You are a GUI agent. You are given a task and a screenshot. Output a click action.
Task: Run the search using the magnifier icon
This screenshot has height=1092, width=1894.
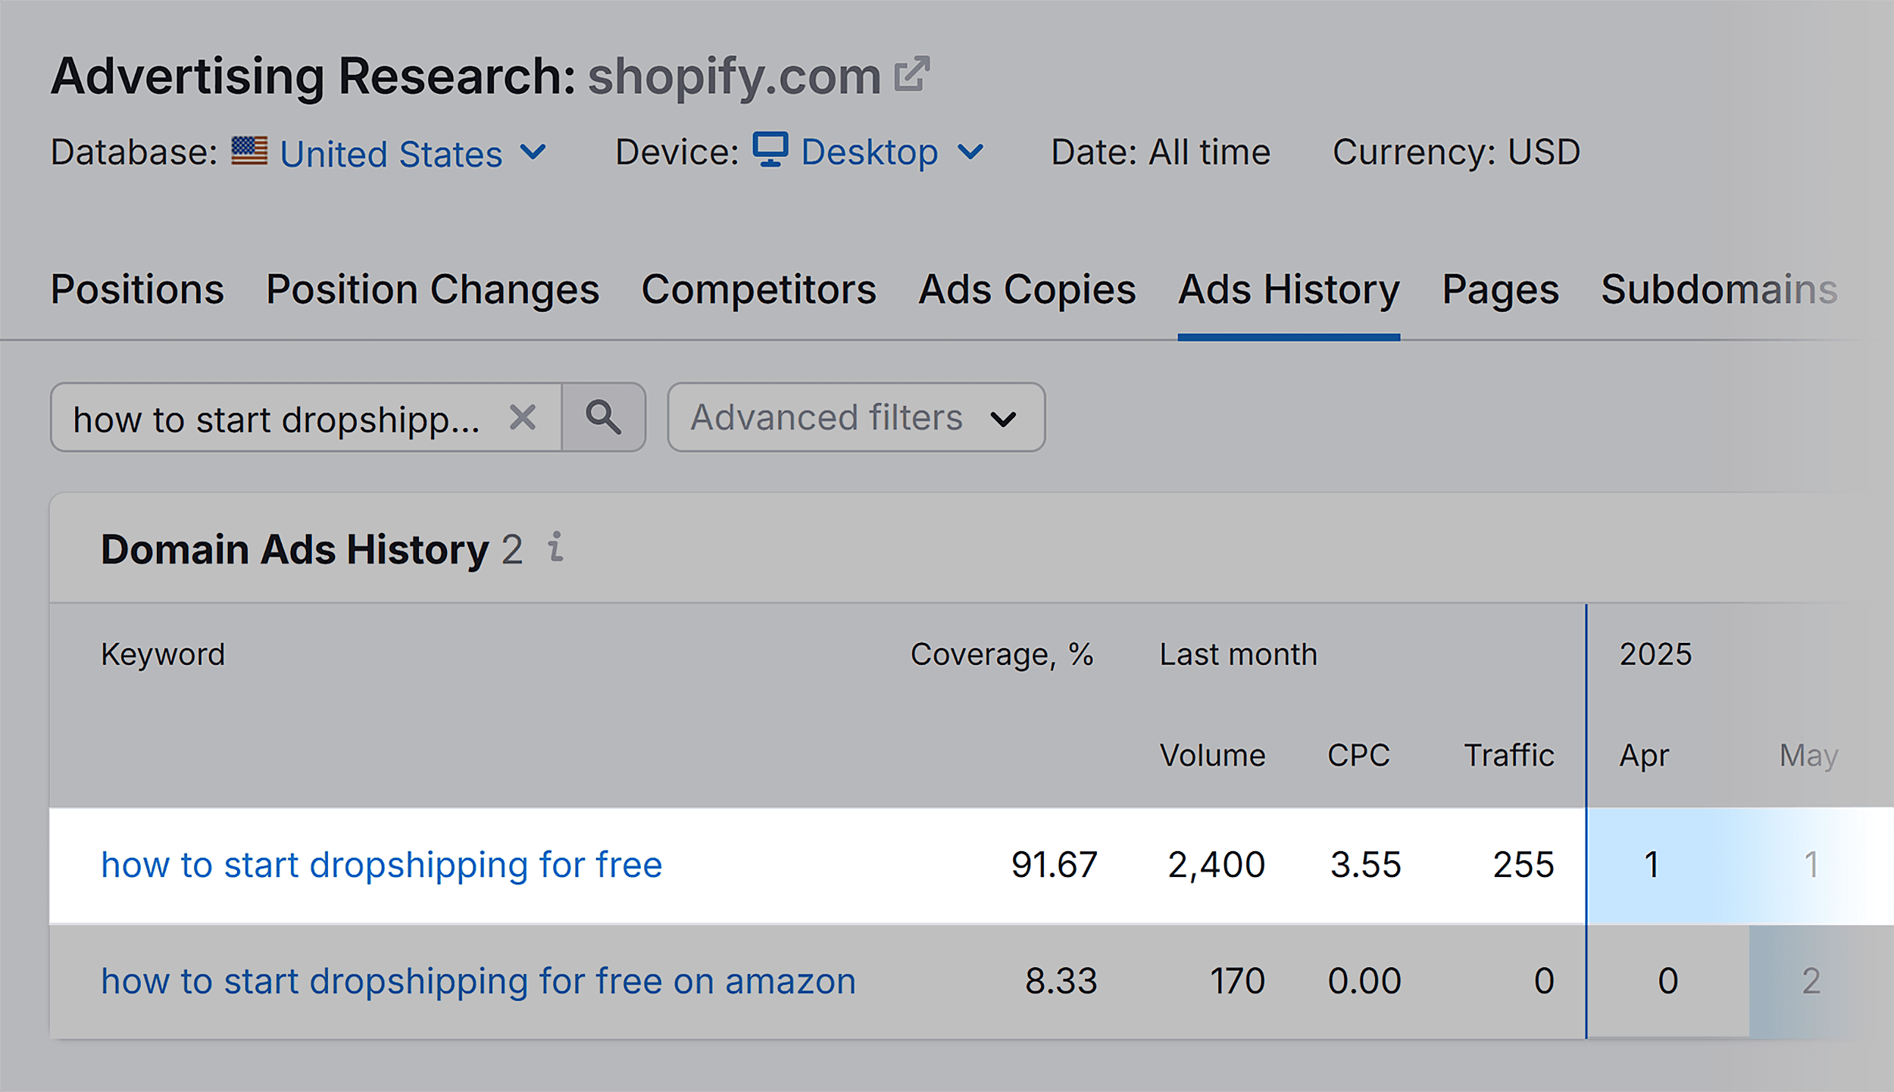[604, 417]
